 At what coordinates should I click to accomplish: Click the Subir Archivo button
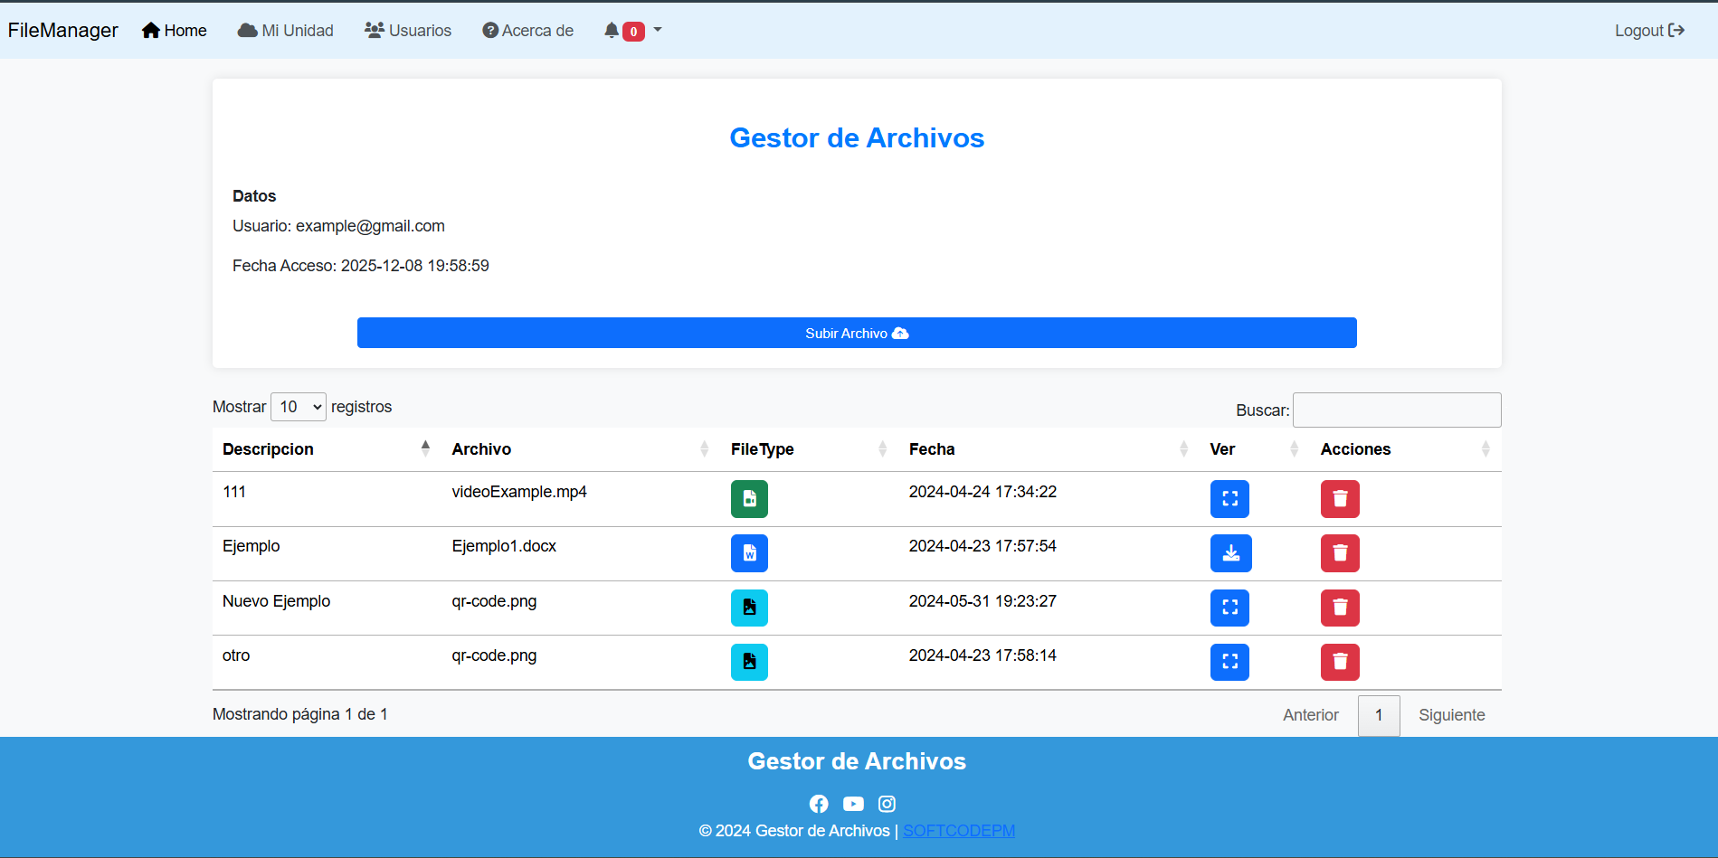(x=857, y=333)
